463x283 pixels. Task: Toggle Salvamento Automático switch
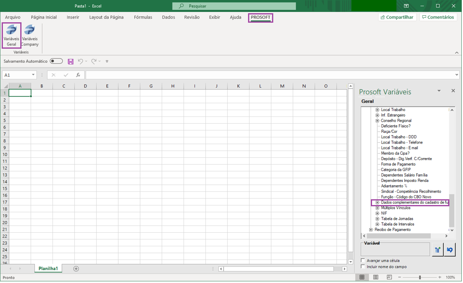point(56,61)
